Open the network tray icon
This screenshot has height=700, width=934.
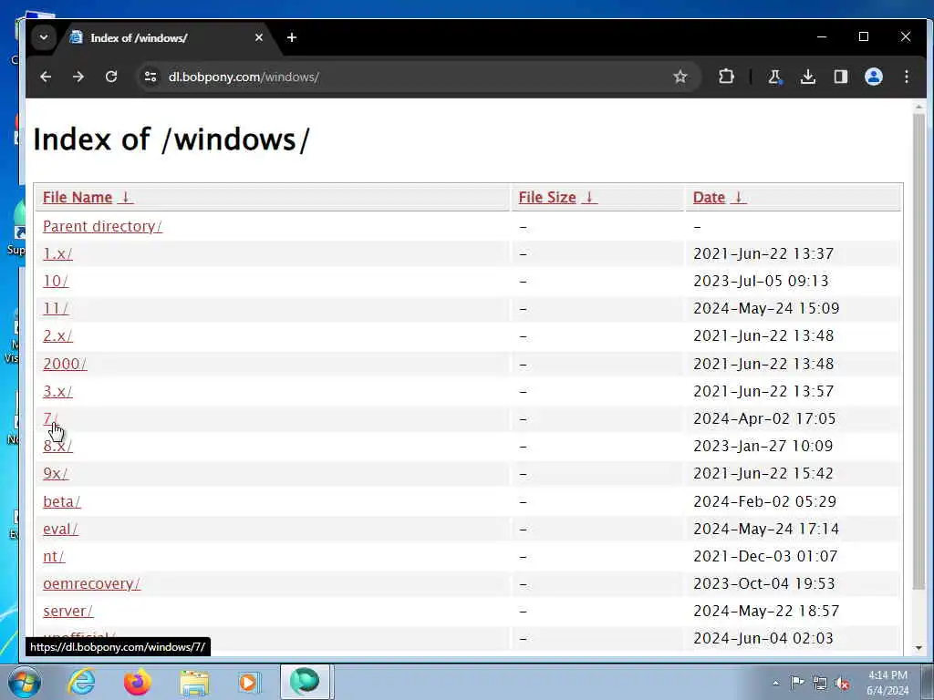[820, 684]
